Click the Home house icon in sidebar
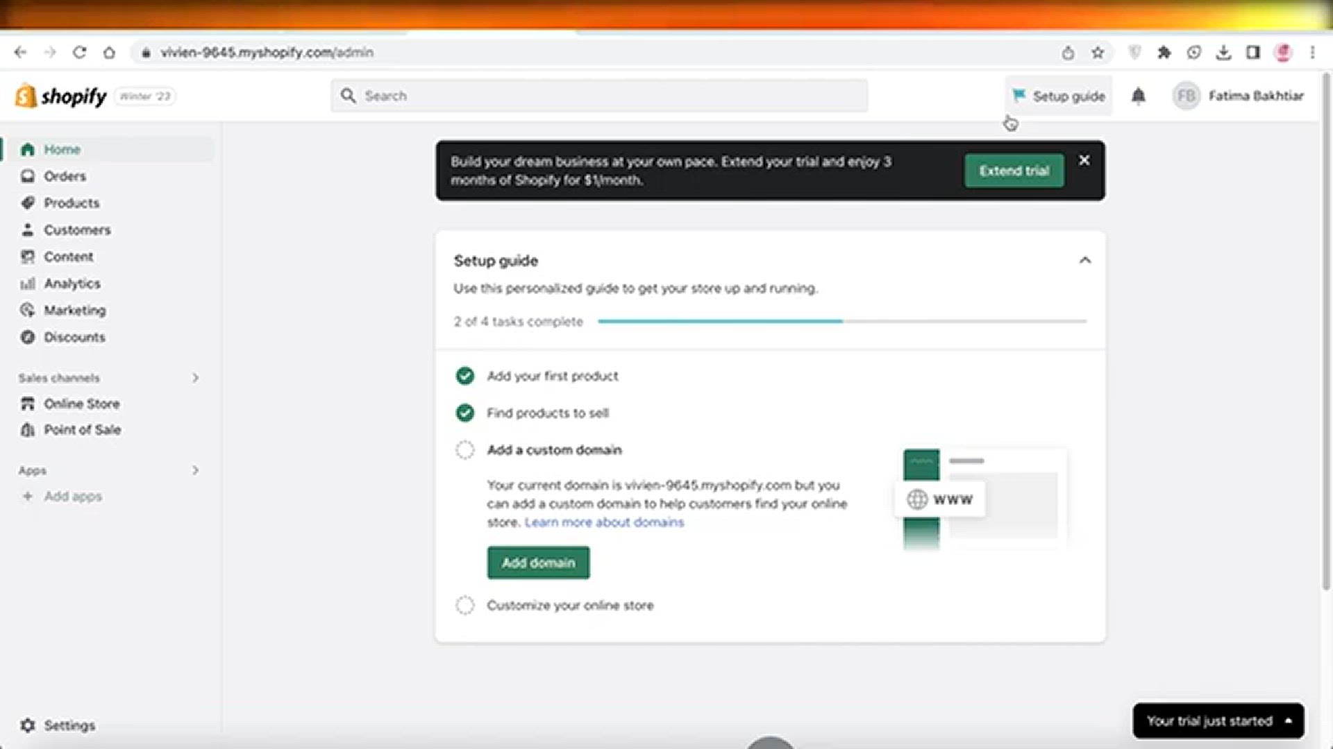The height and width of the screenshot is (749, 1333). (x=27, y=149)
